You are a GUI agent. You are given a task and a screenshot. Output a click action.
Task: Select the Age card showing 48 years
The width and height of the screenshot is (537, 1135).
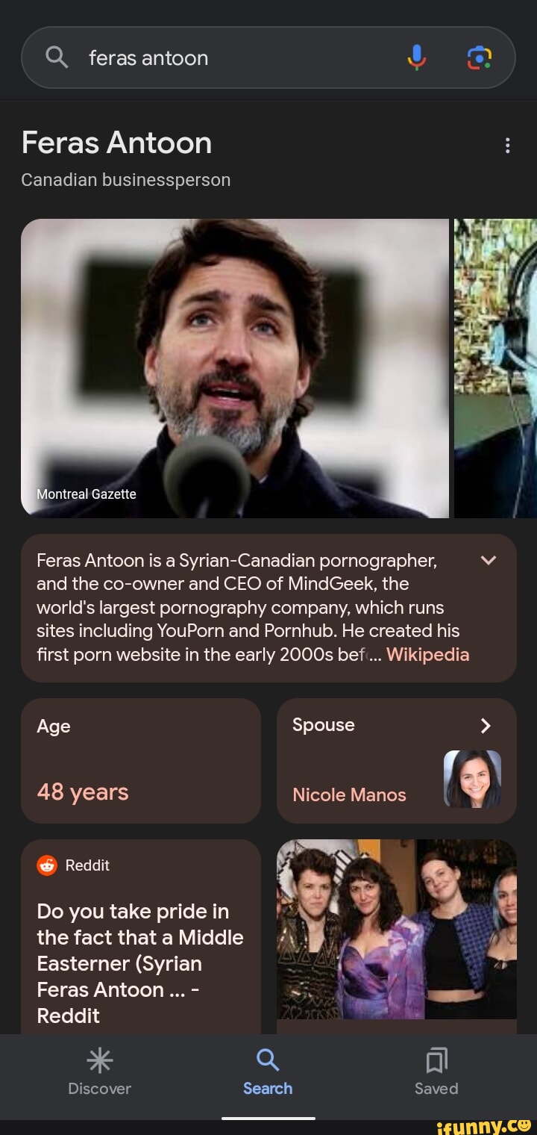coord(141,760)
